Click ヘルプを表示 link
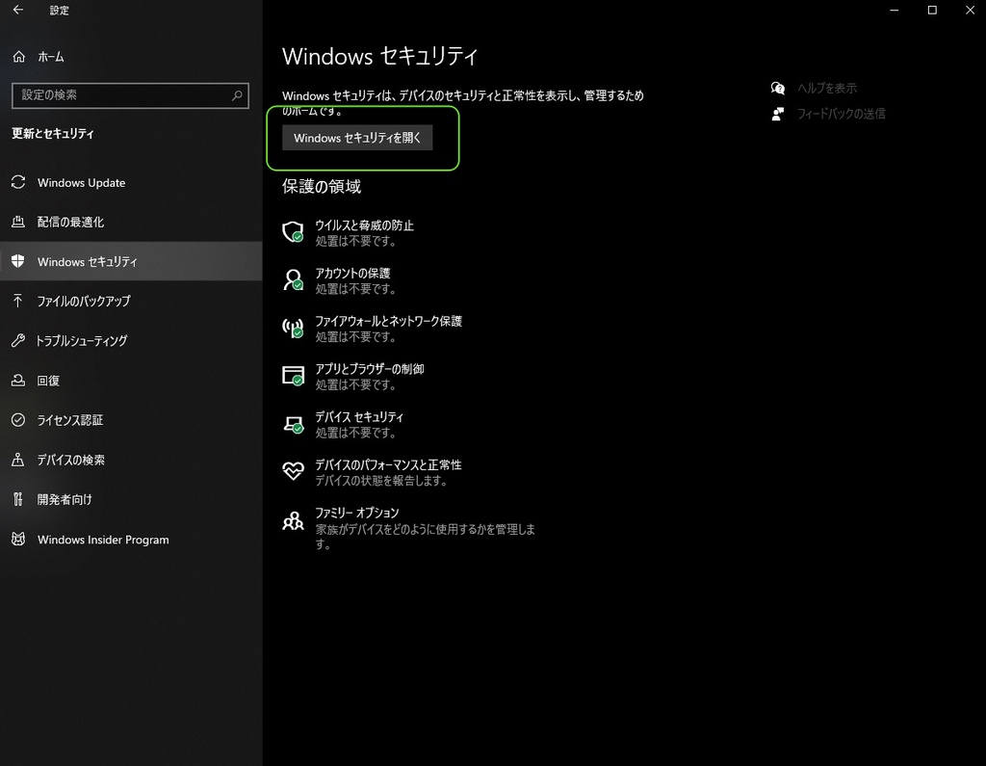Image resolution: width=986 pixels, height=766 pixels. tap(827, 88)
